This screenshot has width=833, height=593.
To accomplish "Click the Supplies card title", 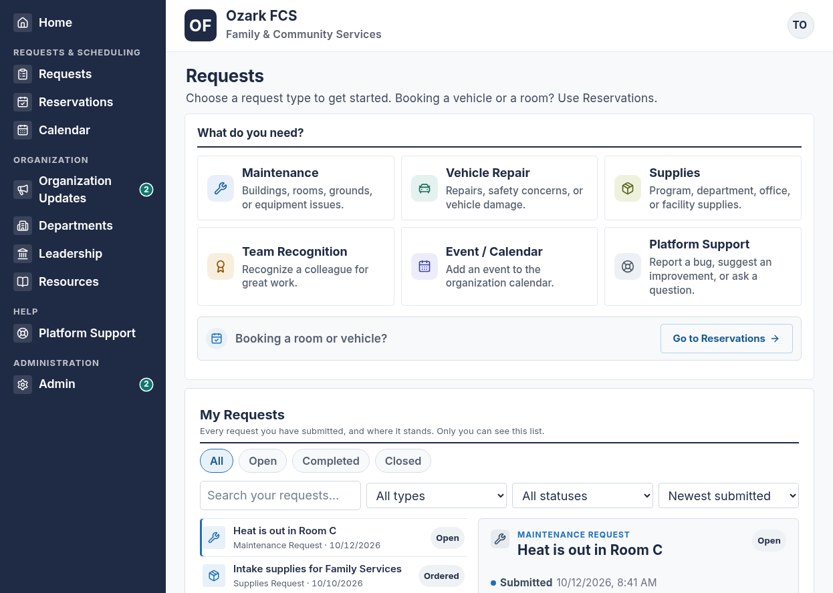I will tap(675, 173).
